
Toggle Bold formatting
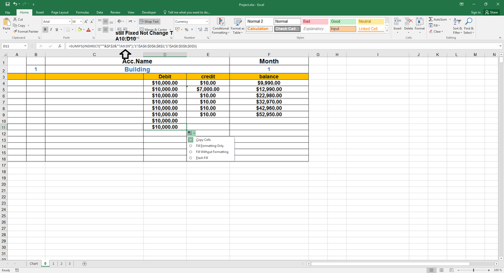click(x=45, y=30)
